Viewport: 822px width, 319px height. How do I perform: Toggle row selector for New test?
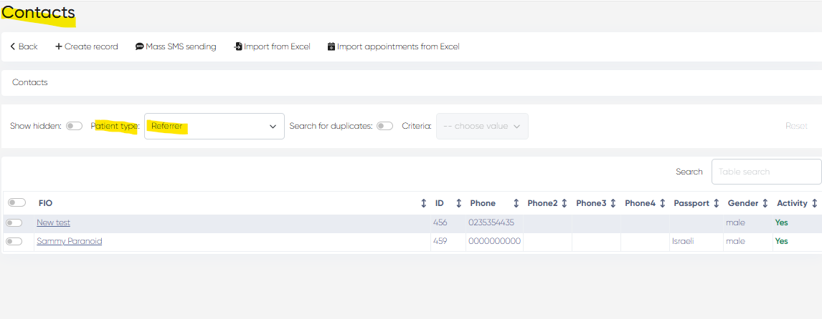[x=14, y=223]
